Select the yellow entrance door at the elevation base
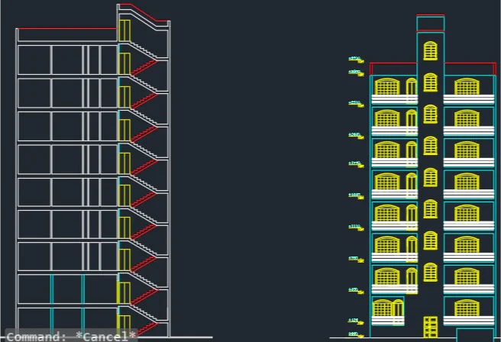 (431, 327)
